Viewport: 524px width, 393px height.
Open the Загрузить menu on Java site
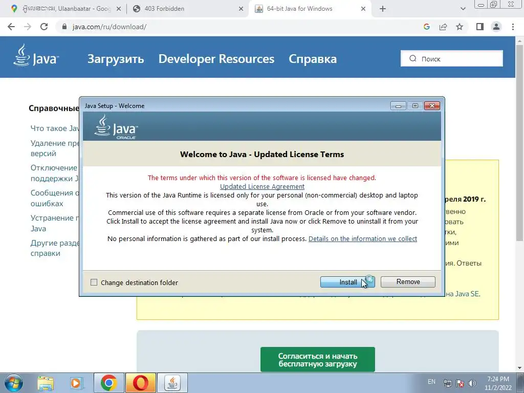[x=116, y=59]
